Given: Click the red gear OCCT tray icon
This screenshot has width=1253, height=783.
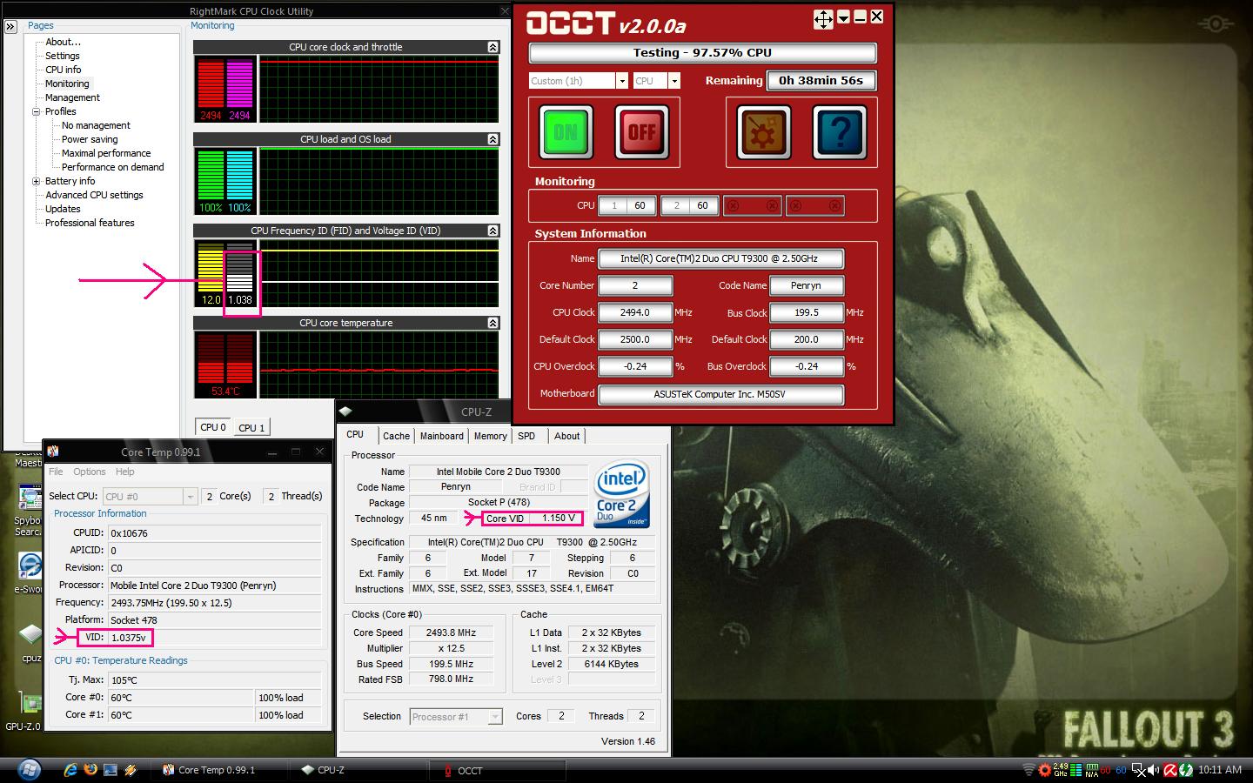Looking at the screenshot, I should [1044, 770].
